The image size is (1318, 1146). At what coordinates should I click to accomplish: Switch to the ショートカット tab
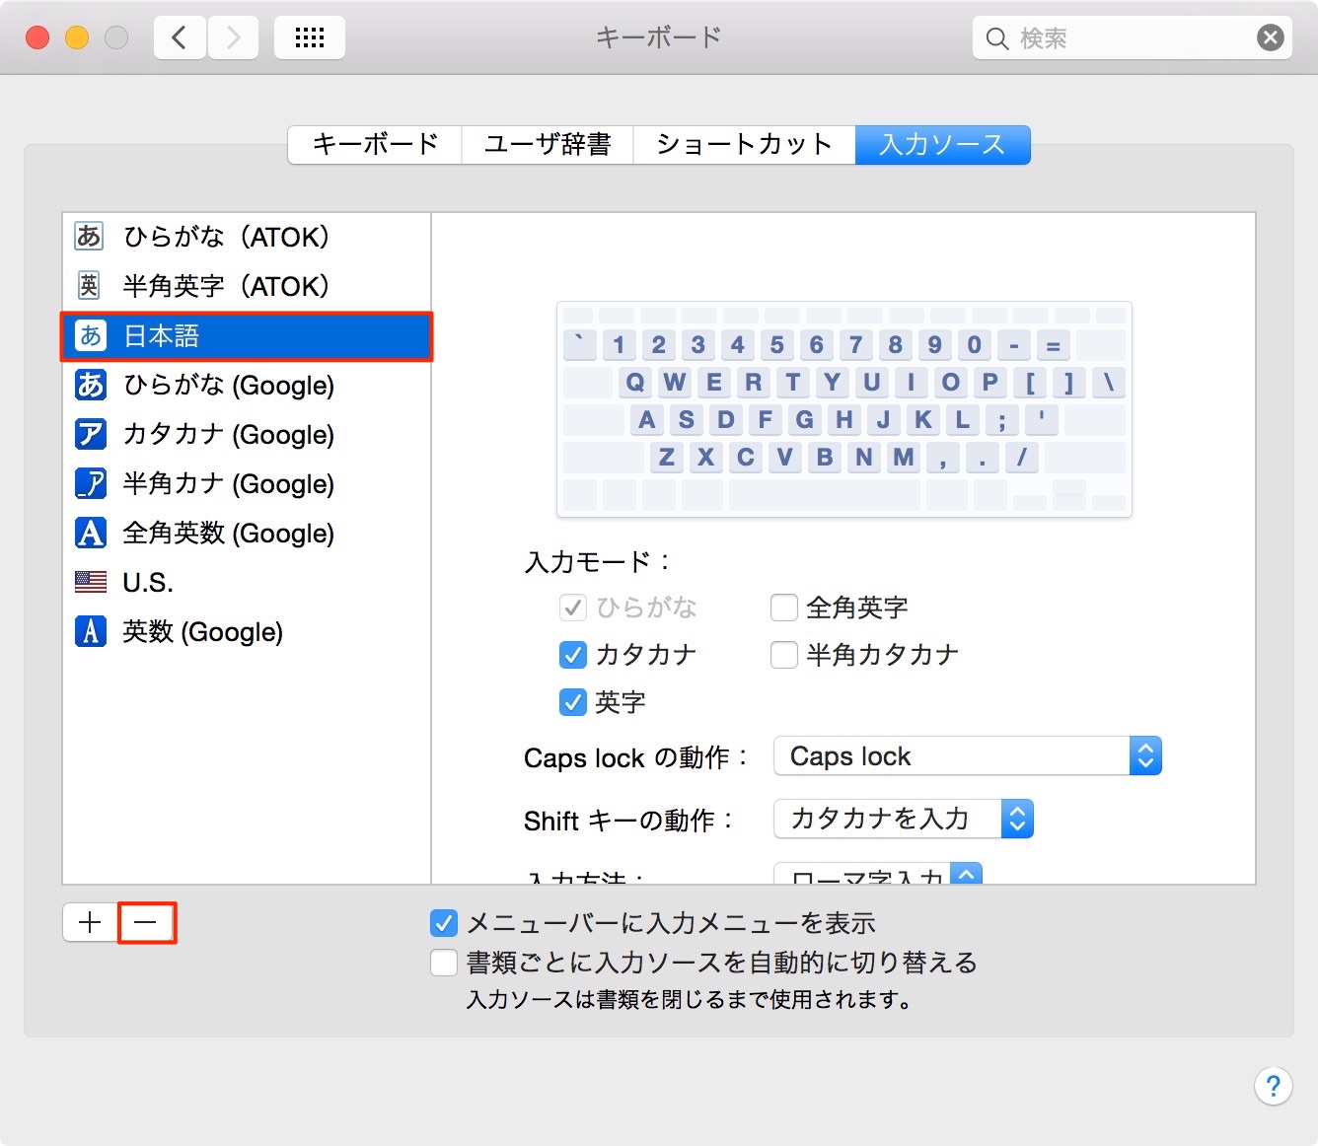[745, 145]
